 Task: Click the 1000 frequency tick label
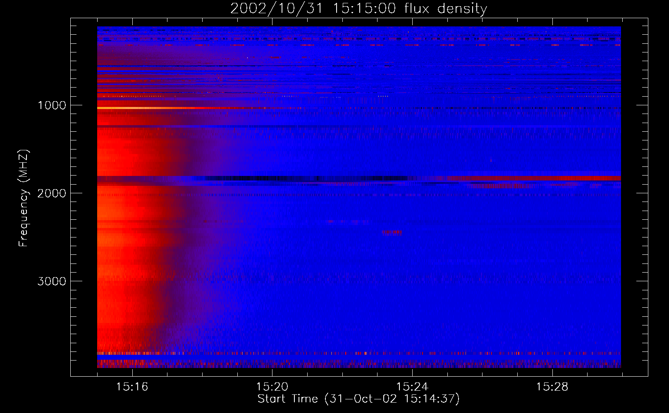pos(52,105)
